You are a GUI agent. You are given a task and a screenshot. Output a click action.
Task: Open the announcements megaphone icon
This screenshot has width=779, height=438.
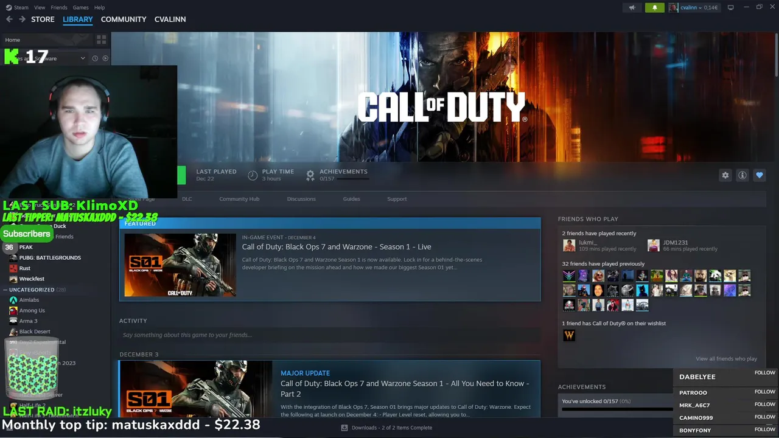click(632, 7)
